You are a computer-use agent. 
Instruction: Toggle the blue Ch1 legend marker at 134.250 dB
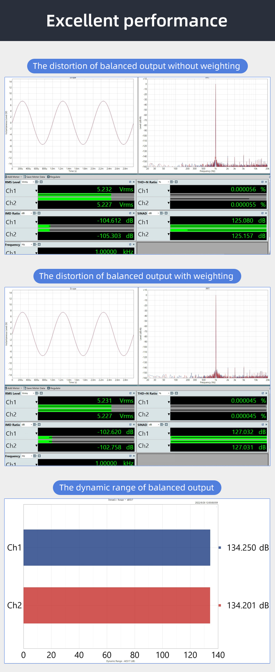click(x=220, y=548)
